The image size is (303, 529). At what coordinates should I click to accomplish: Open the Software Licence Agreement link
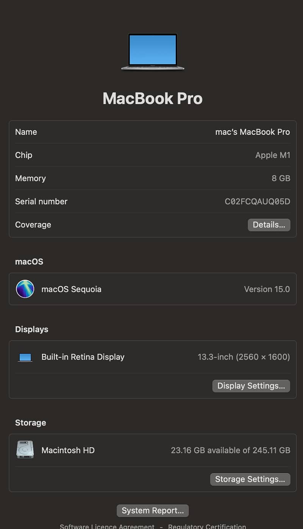click(107, 526)
